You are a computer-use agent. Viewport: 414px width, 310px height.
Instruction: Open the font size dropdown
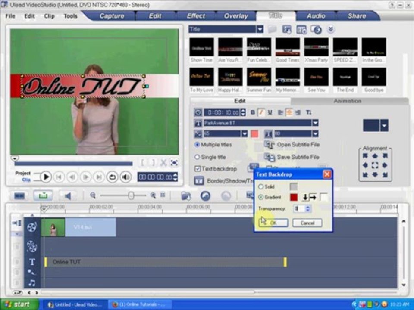(245, 133)
